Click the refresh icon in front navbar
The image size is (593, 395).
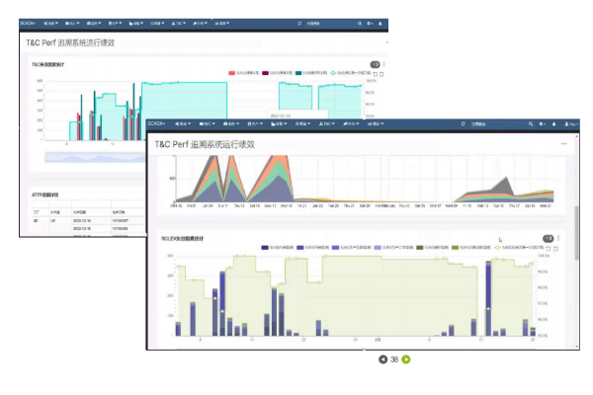[463, 123]
